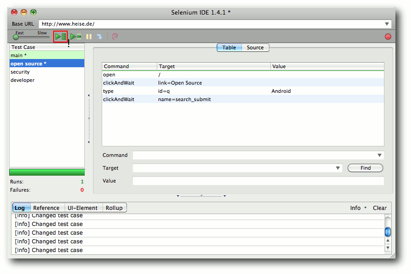This screenshot has width=411, height=274.
Task: Adjust the Fast/Slow speed slider
Action: coord(16,38)
